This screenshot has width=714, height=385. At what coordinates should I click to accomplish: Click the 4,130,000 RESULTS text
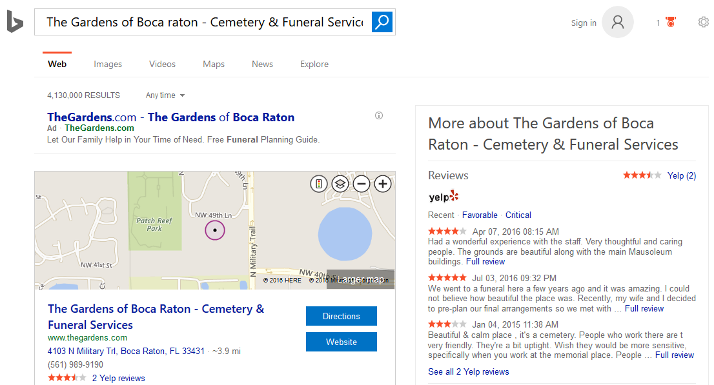click(84, 95)
